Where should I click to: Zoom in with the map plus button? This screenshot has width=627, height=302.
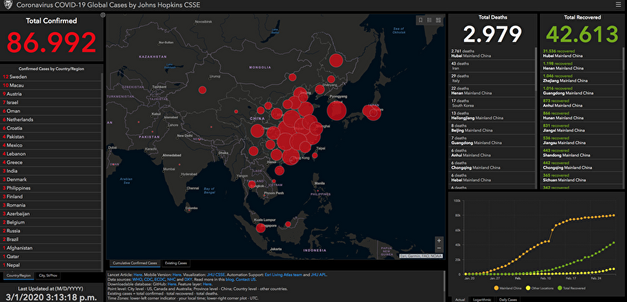(439, 240)
